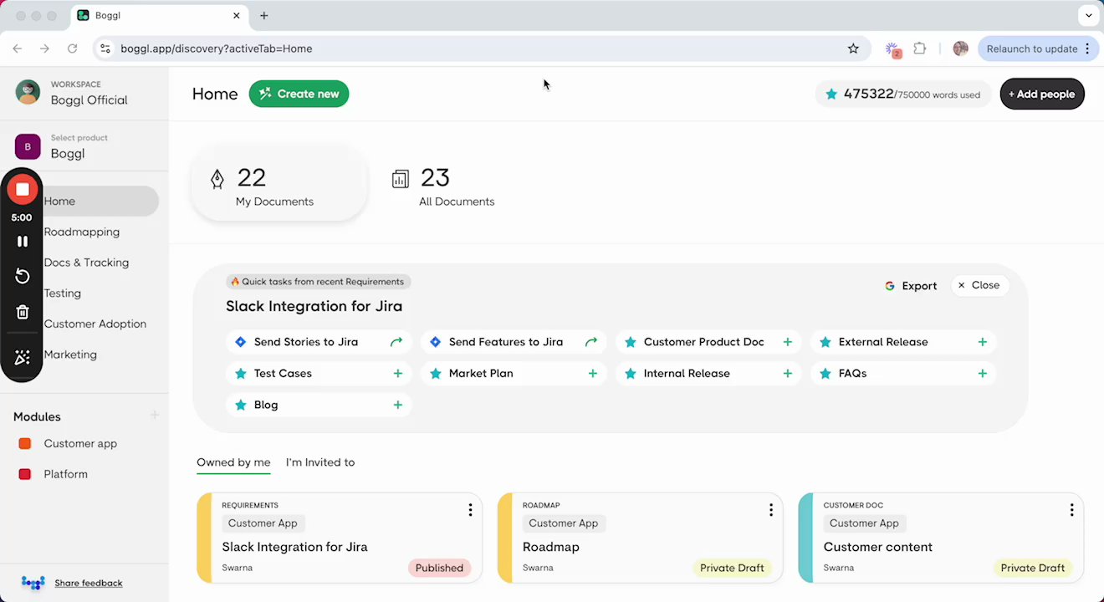1104x602 pixels.
Task: Click the Create new button
Action: [x=299, y=94]
